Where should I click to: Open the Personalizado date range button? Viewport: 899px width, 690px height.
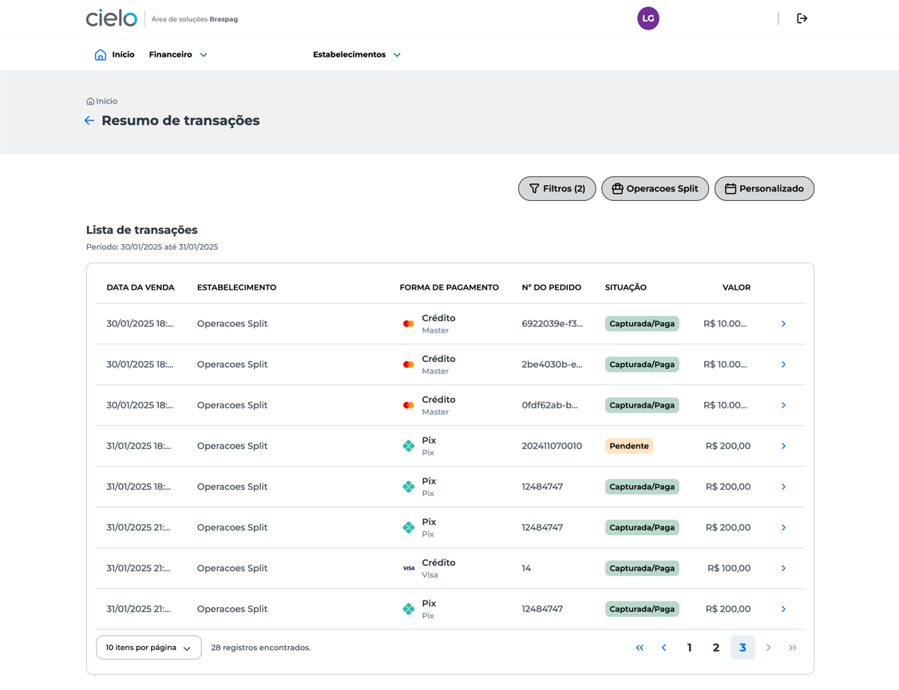(x=763, y=189)
